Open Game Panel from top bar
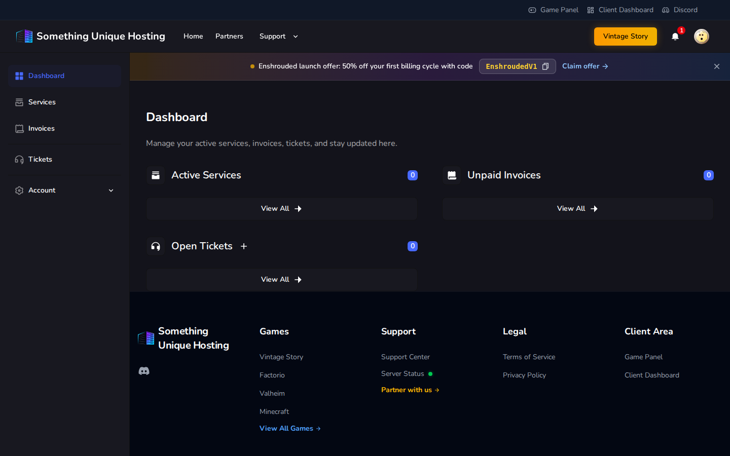The width and height of the screenshot is (730, 456). (x=553, y=10)
